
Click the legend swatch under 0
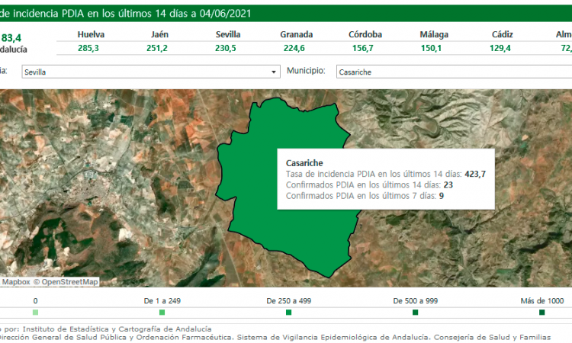[35, 313]
